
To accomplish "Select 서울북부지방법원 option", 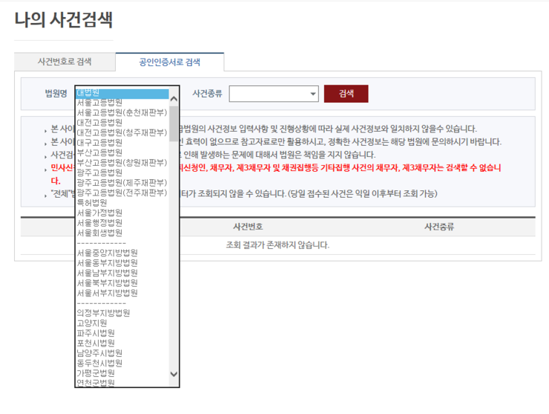I will (122, 283).
